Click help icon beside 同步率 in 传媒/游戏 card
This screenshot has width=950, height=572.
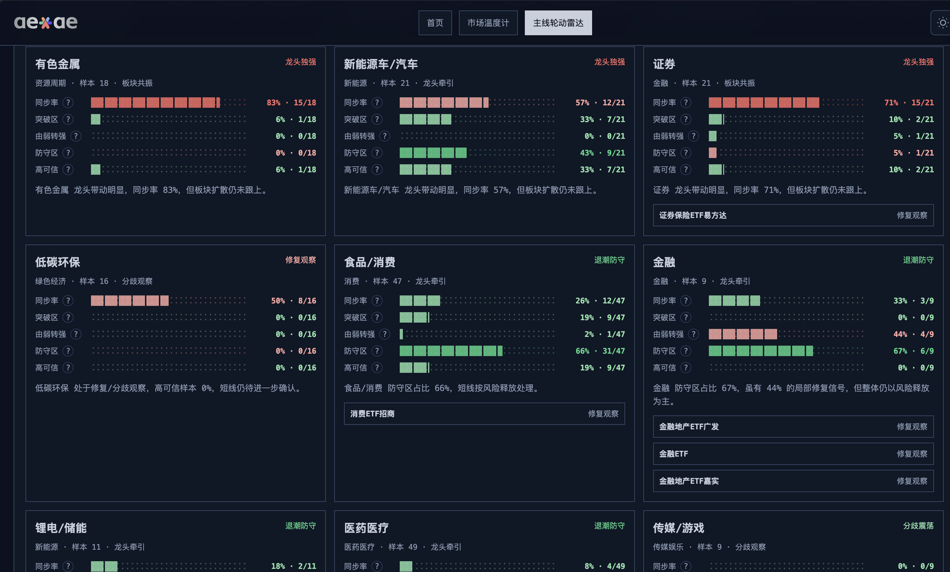point(686,566)
